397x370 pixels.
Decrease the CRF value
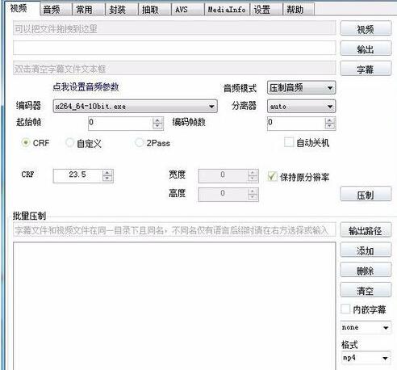pos(107,179)
